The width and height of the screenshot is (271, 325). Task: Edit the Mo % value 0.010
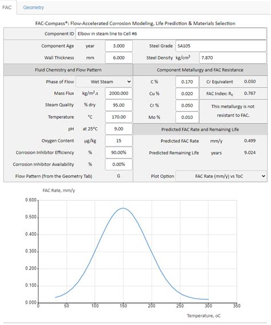tap(187, 117)
